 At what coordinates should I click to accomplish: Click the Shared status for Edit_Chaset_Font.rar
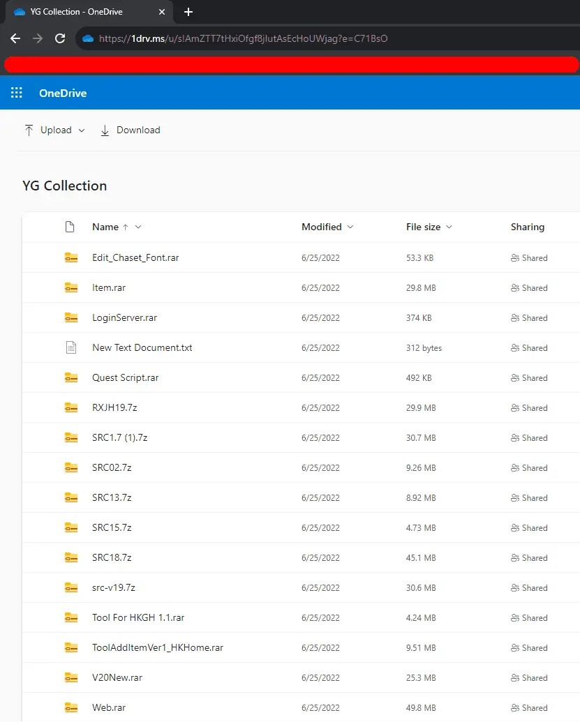(x=529, y=258)
